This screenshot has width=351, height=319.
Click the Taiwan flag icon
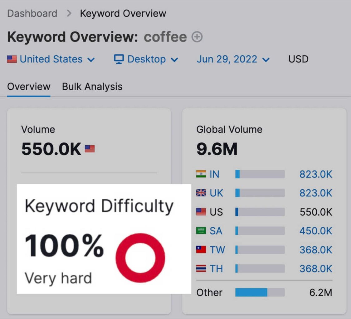pyautogui.click(x=201, y=250)
